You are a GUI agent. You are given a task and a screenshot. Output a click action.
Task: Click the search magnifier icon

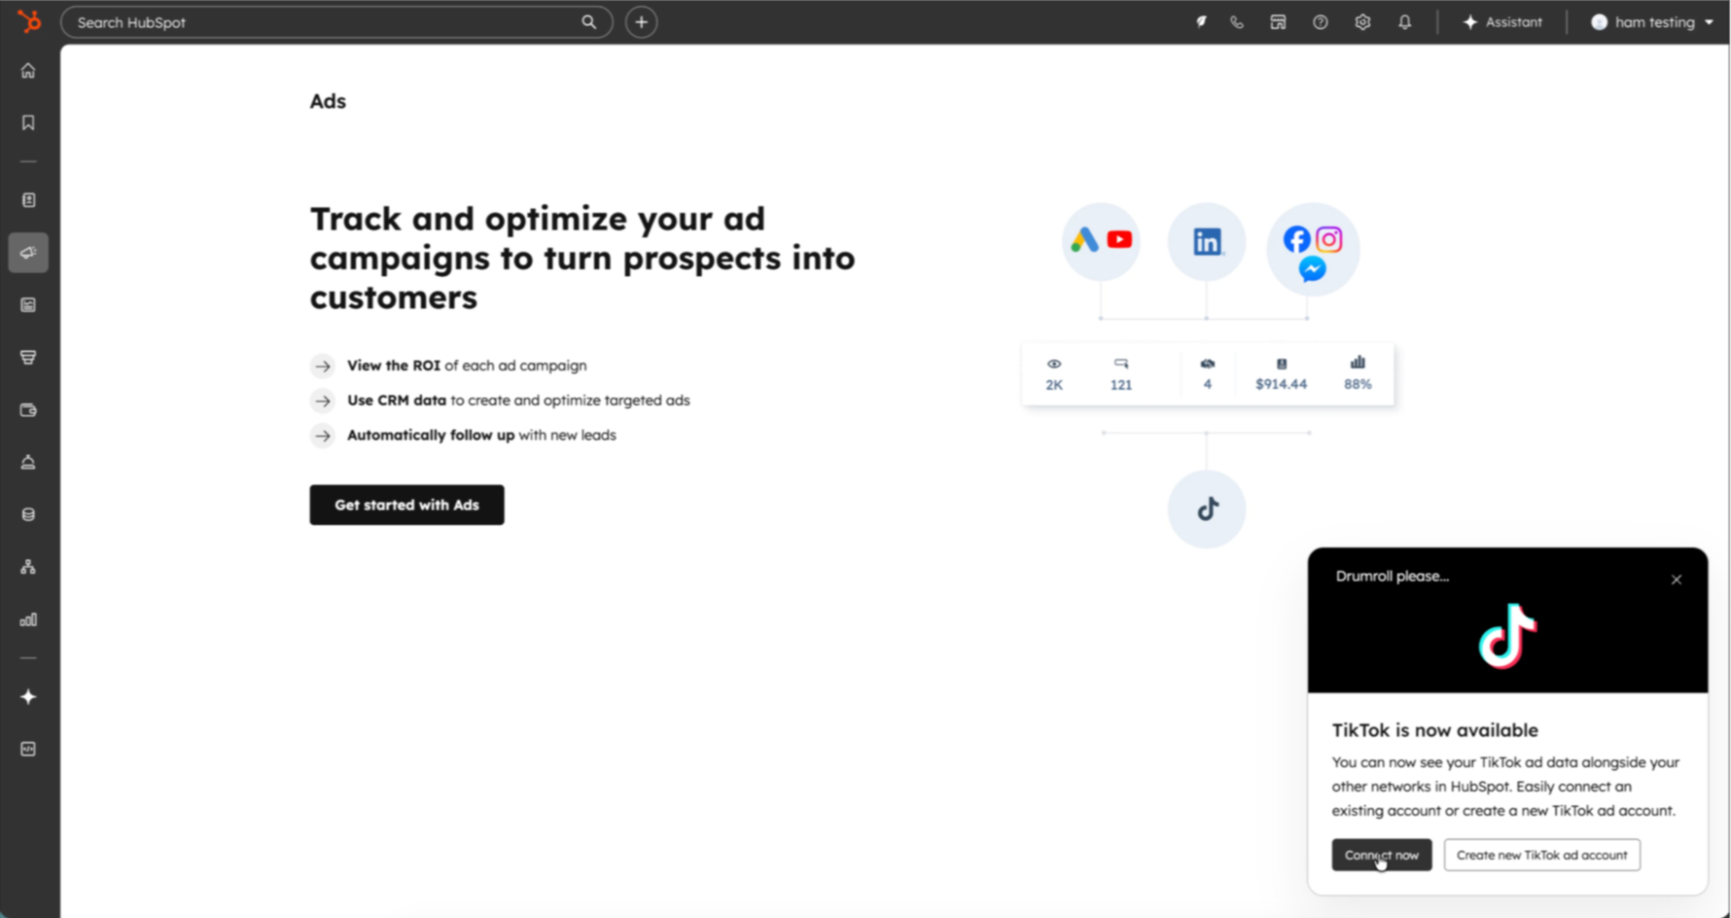pyautogui.click(x=589, y=23)
